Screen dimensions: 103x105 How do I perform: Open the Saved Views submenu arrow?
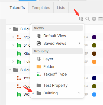(79, 43)
